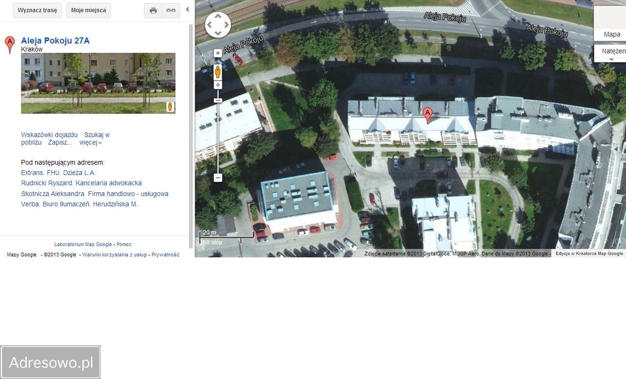This screenshot has width=626, height=379.
Task: Click the Wyznacz trasę button
Action: point(37,10)
